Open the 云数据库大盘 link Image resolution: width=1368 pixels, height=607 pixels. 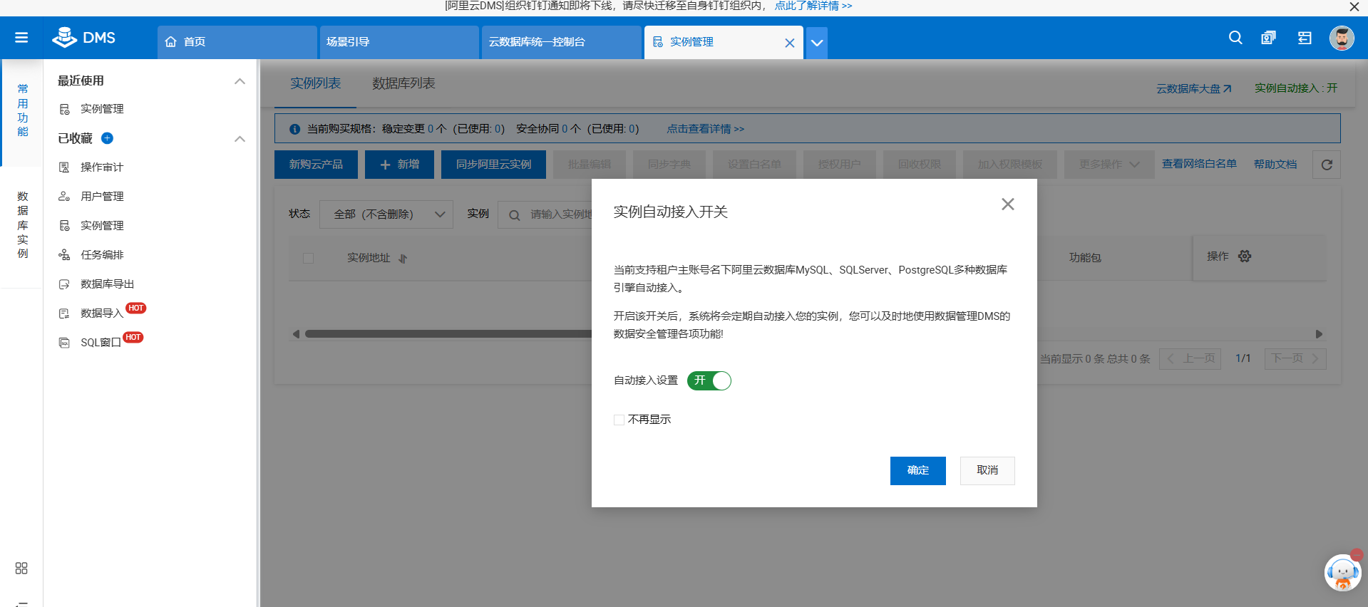pos(1193,89)
